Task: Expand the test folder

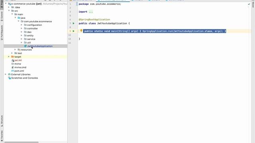Action: tap(12, 53)
